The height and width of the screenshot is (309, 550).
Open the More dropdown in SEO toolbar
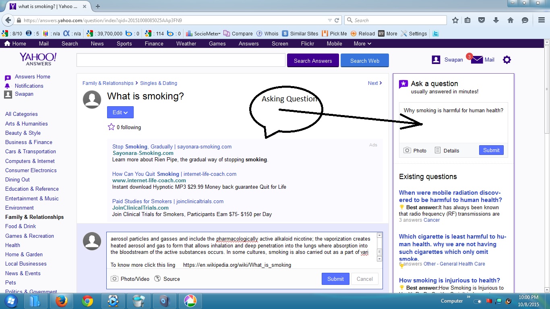[388, 34]
